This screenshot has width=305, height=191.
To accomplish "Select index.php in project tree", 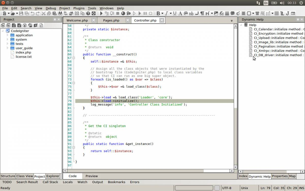I will click(23, 52).
